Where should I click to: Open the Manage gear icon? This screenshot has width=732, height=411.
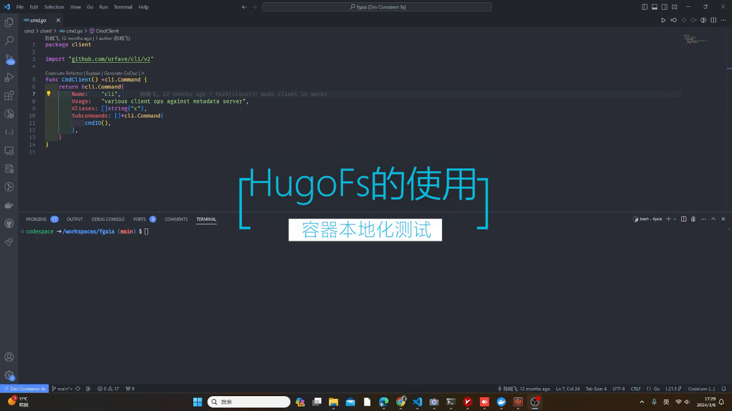[x=9, y=375]
